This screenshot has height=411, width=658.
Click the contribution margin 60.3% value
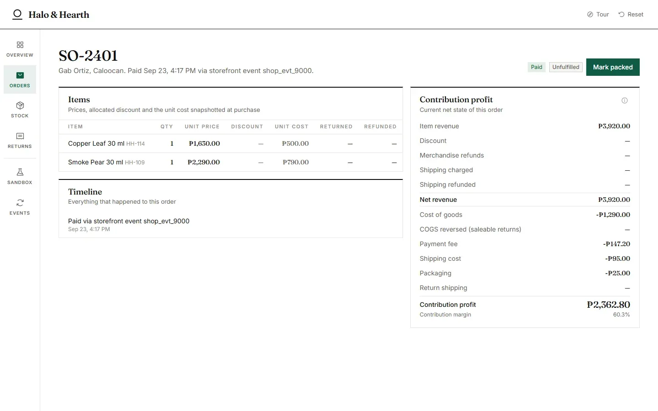[x=621, y=315]
